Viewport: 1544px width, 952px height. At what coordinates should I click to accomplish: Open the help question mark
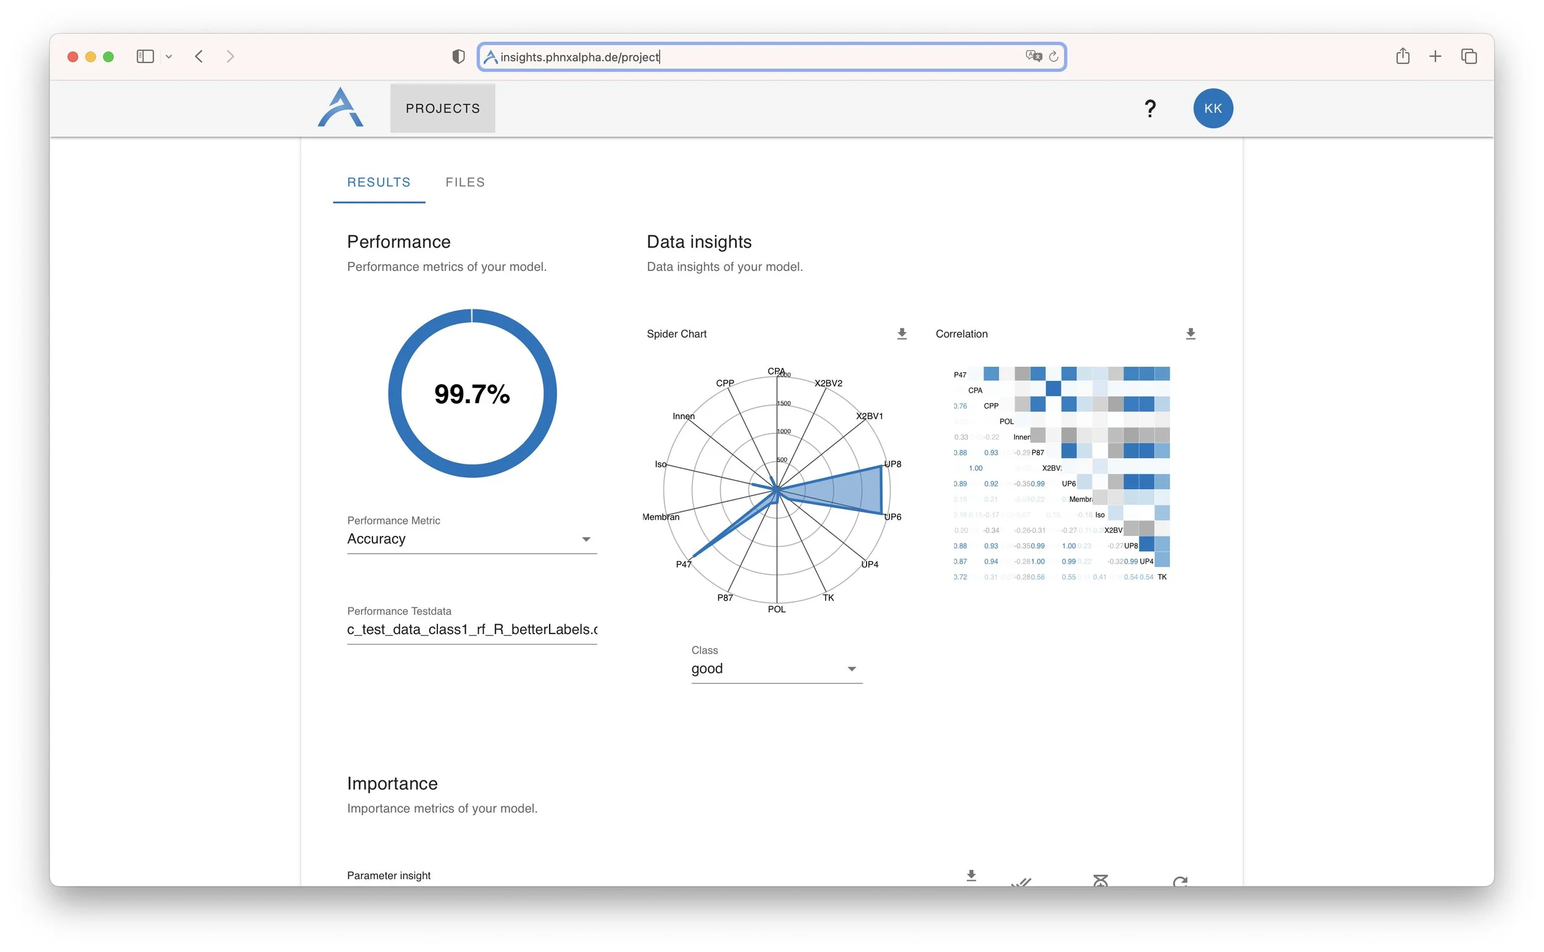(x=1150, y=108)
